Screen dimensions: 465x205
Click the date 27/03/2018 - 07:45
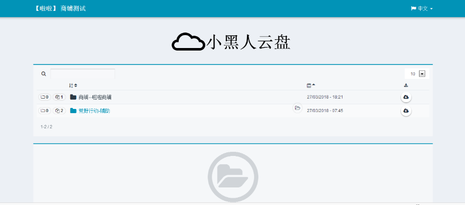point(325,111)
